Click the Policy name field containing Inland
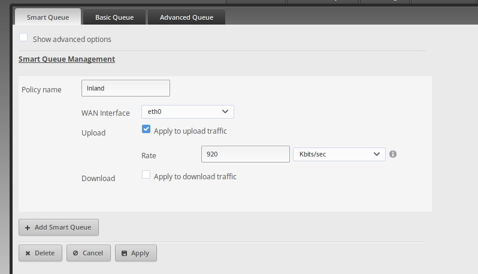Screen dimensions: 478x274 click(126, 88)
